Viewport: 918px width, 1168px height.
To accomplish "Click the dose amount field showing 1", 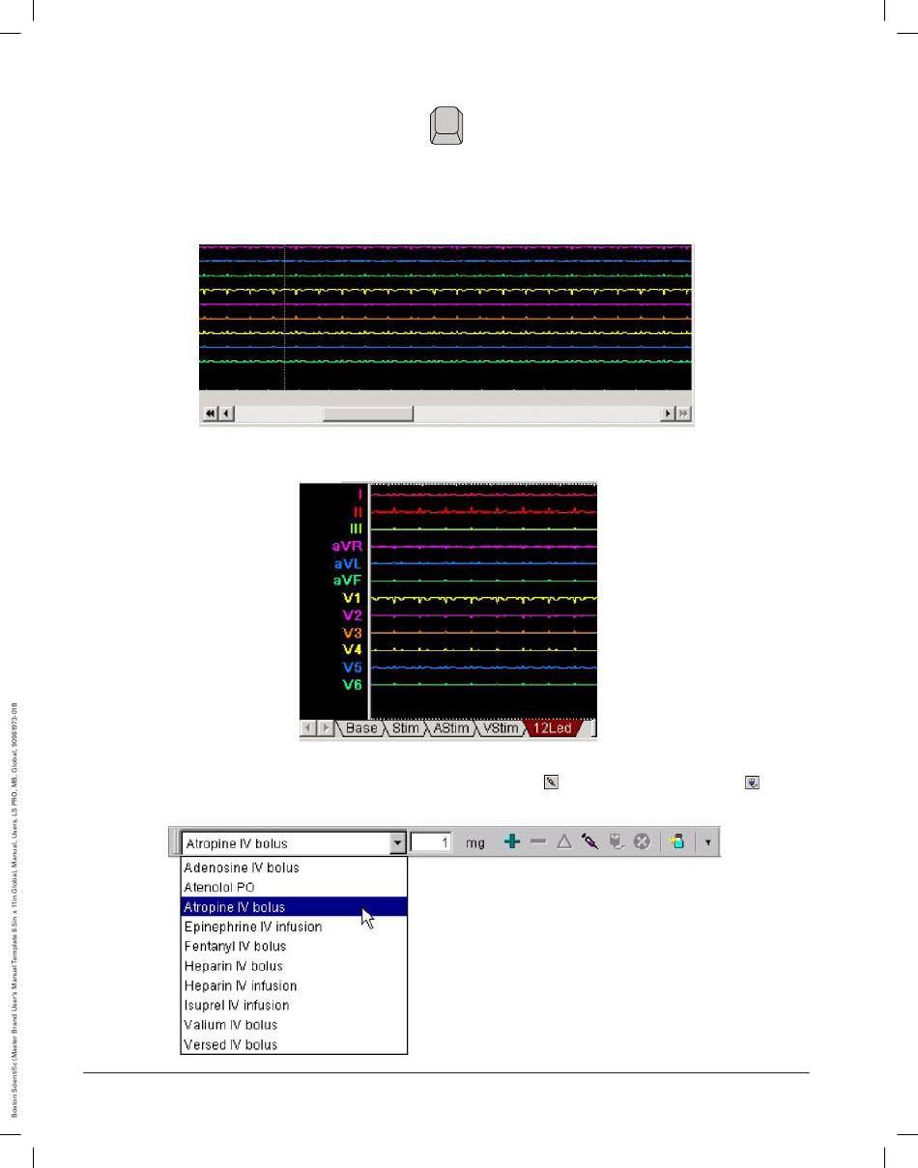I will tap(432, 843).
